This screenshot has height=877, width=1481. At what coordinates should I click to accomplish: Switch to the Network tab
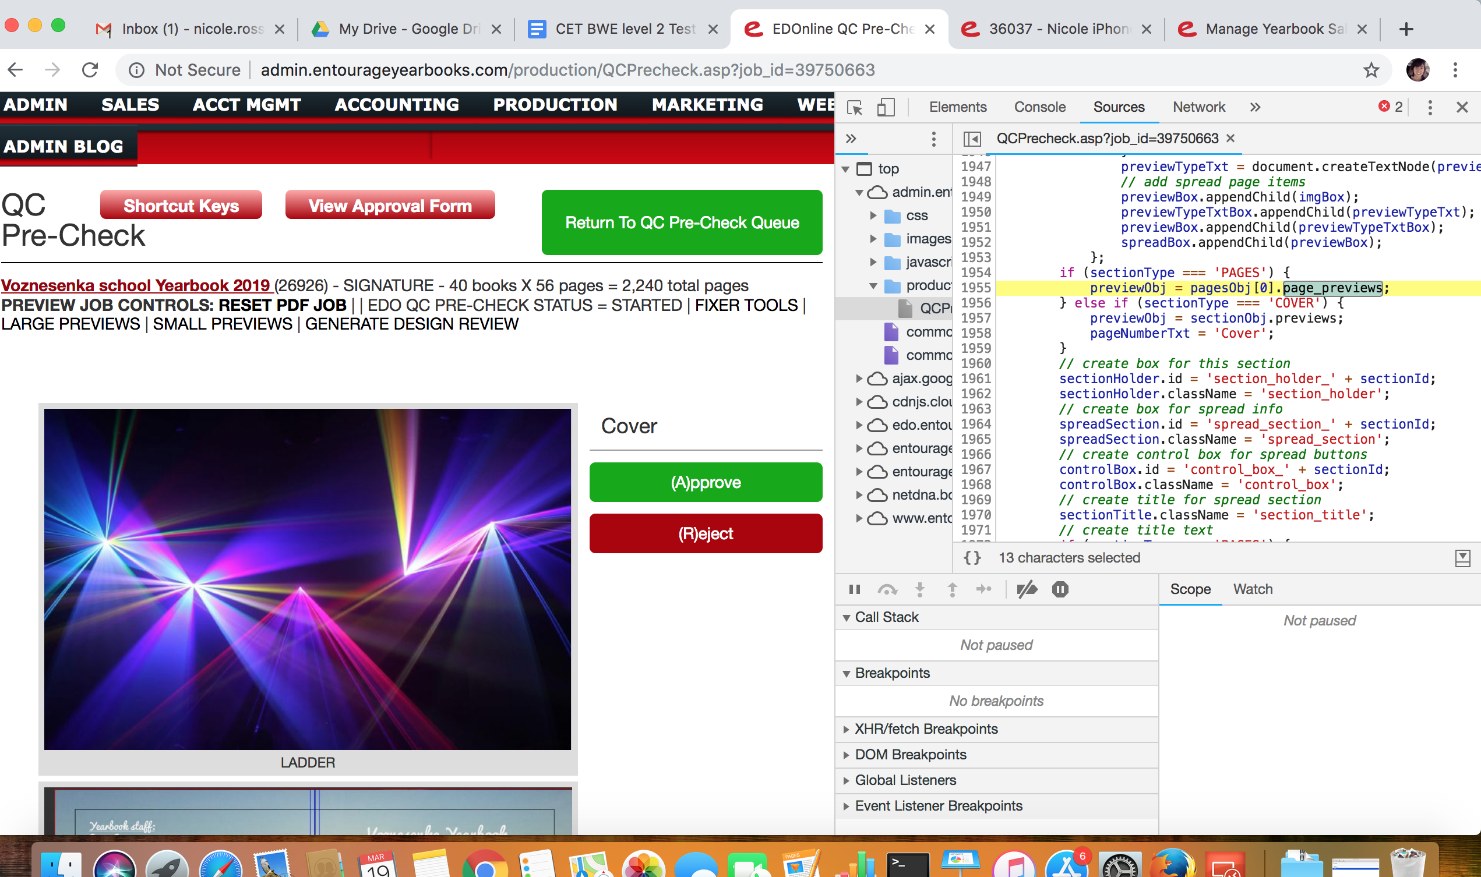pyautogui.click(x=1198, y=107)
